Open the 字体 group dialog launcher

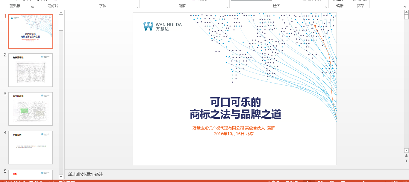(x=137, y=7)
